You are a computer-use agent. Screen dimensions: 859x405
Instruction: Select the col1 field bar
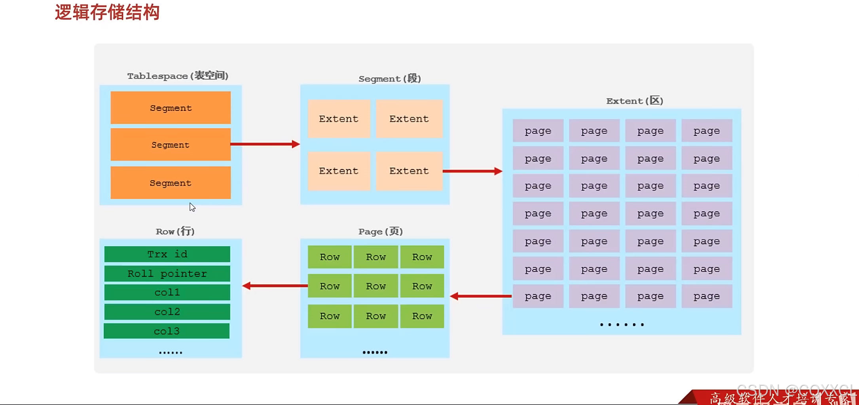(167, 292)
